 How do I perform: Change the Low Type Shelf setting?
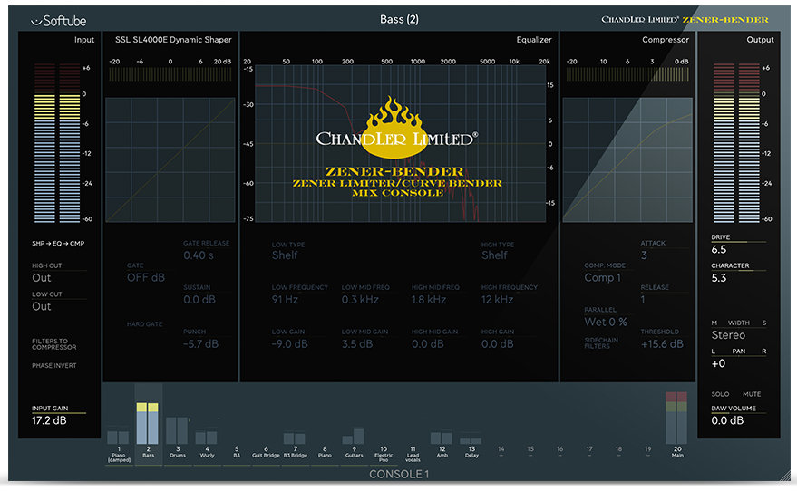pyautogui.click(x=285, y=255)
